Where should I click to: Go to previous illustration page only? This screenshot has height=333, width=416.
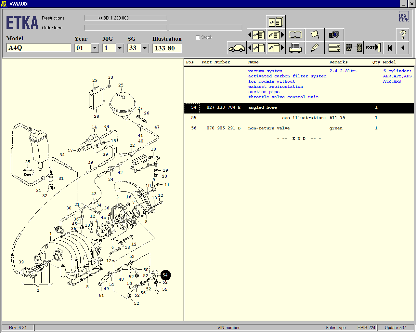(x=256, y=48)
